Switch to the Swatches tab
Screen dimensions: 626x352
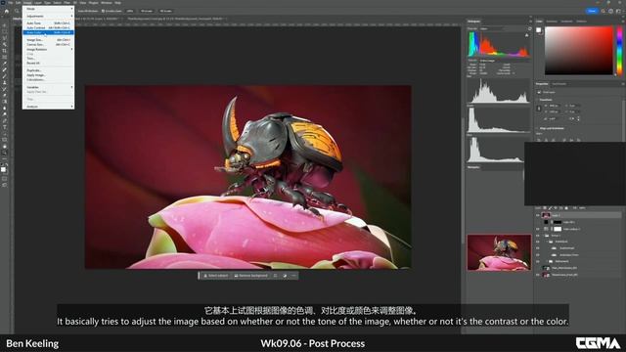(x=552, y=22)
